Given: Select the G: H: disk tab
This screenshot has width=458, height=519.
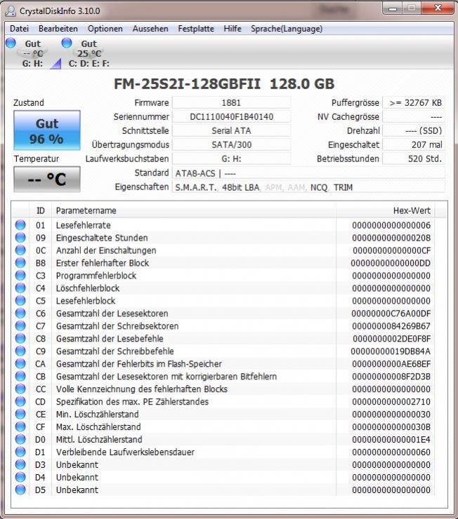Looking at the screenshot, I should pos(32,53).
